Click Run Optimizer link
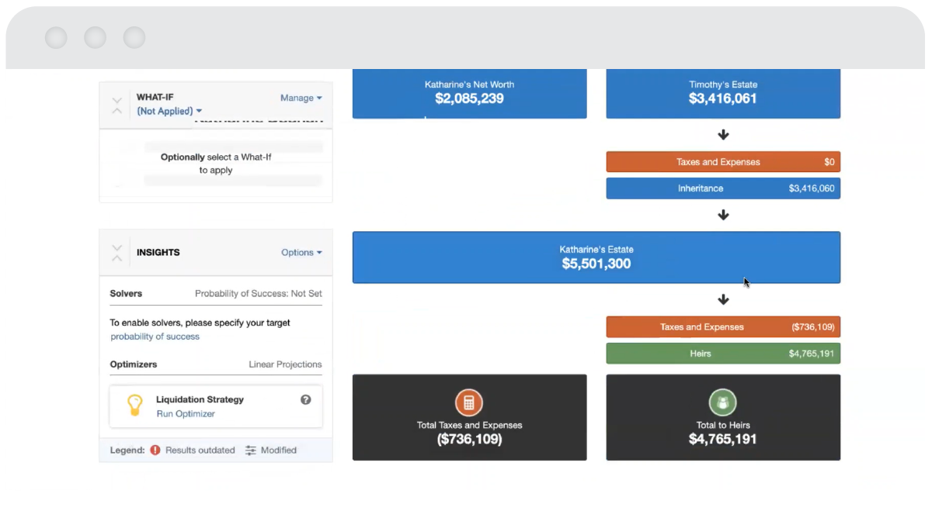 coord(186,414)
